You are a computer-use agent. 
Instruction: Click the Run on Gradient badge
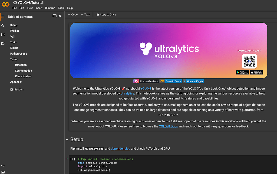click(146, 81)
